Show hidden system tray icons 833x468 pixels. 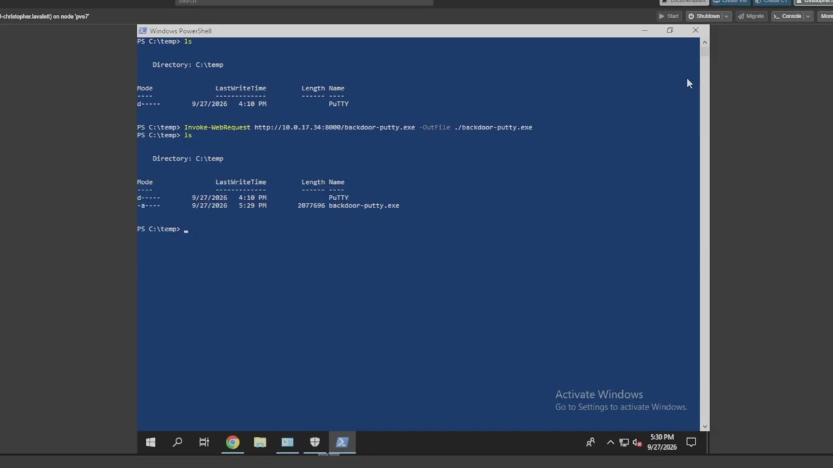pyautogui.click(x=610, y=443)
